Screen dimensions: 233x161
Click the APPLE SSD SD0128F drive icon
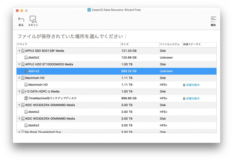point(23,51)
